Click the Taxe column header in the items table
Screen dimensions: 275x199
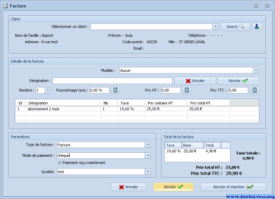(x=131, y=103)
